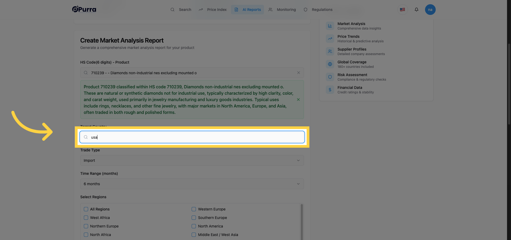Click the Price Trends icon

(x=330, y=39)
